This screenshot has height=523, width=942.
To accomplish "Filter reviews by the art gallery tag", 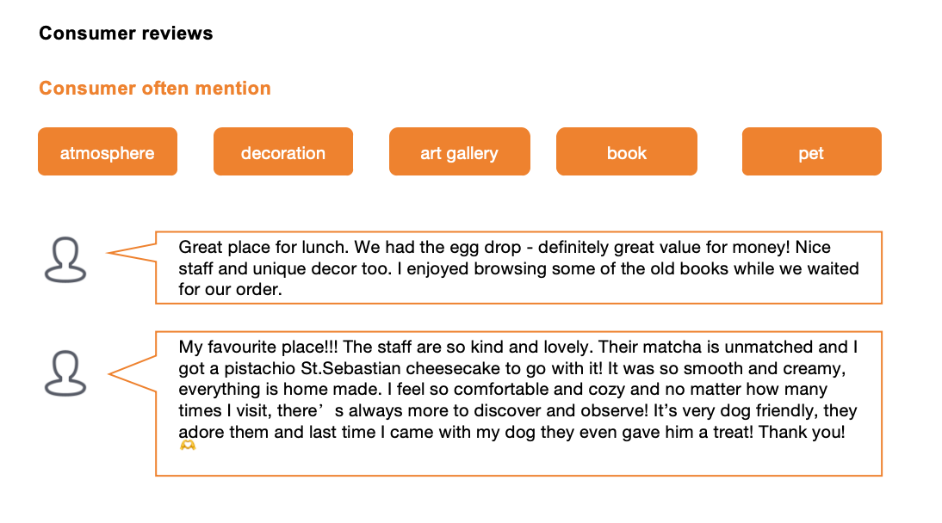I will [x=460, y=151].
